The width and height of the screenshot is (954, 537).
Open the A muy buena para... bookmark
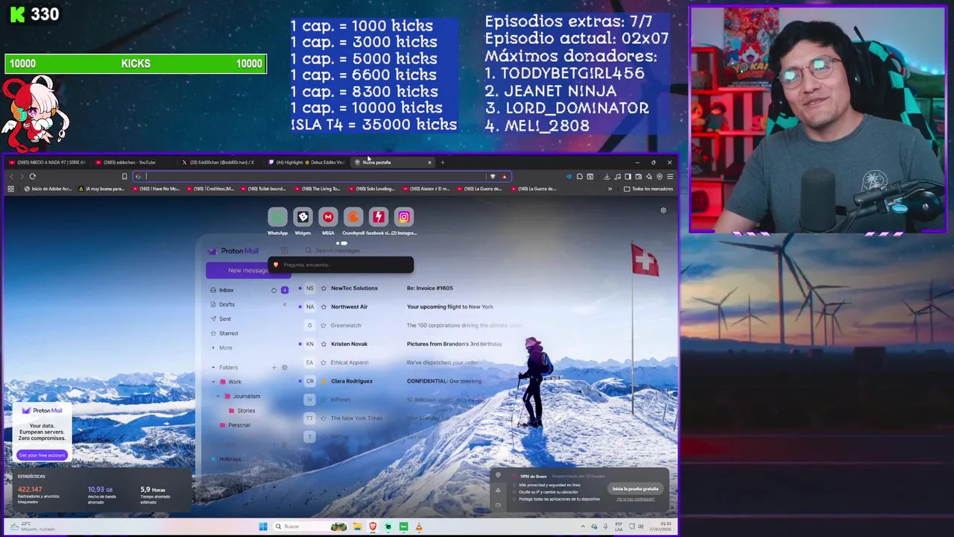tap(101, 189)
